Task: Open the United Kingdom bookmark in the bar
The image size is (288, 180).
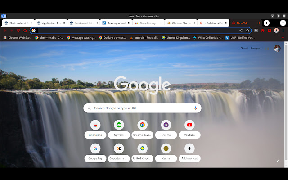Action: tap(176, 38)
